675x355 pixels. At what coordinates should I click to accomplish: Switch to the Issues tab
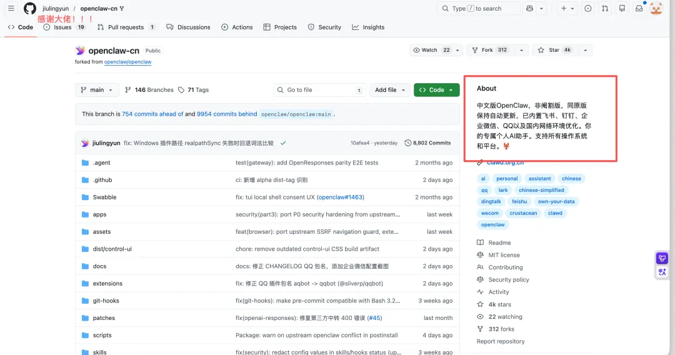64,27
